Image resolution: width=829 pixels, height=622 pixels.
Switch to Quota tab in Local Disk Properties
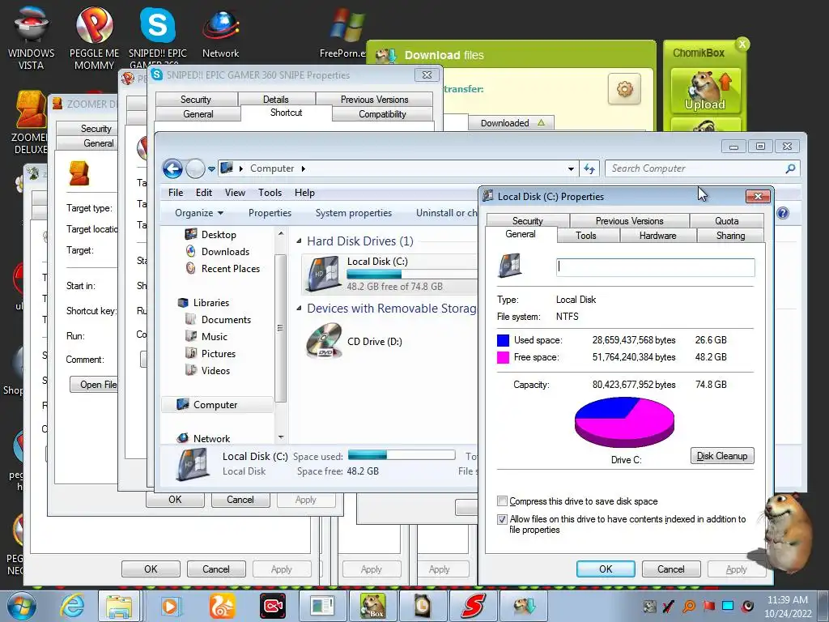pyautogui.click(x=726, y=221)
